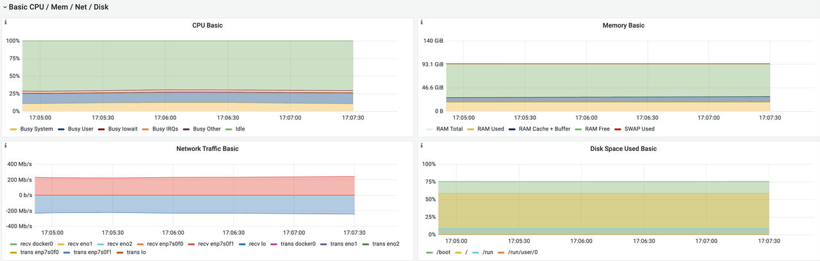
Task: Toggle the /run/user/0 disk series
Action: click(522, 252)
